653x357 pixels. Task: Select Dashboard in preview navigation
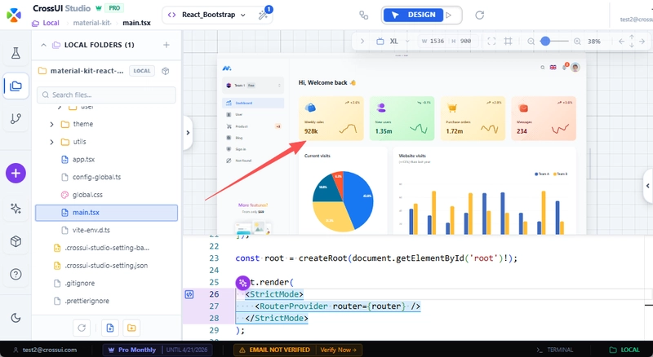tap(253, 103)
